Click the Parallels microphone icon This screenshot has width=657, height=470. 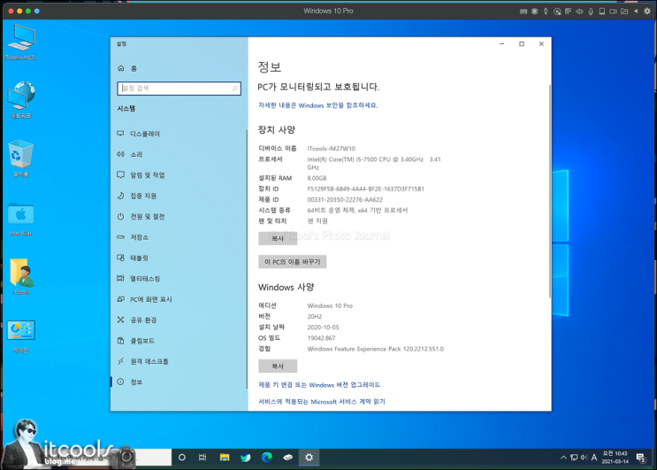(x=591, y=12)
